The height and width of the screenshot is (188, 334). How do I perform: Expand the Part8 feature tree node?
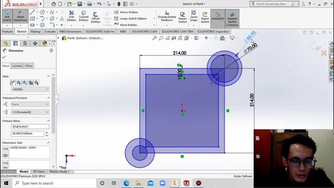(58, 38)
